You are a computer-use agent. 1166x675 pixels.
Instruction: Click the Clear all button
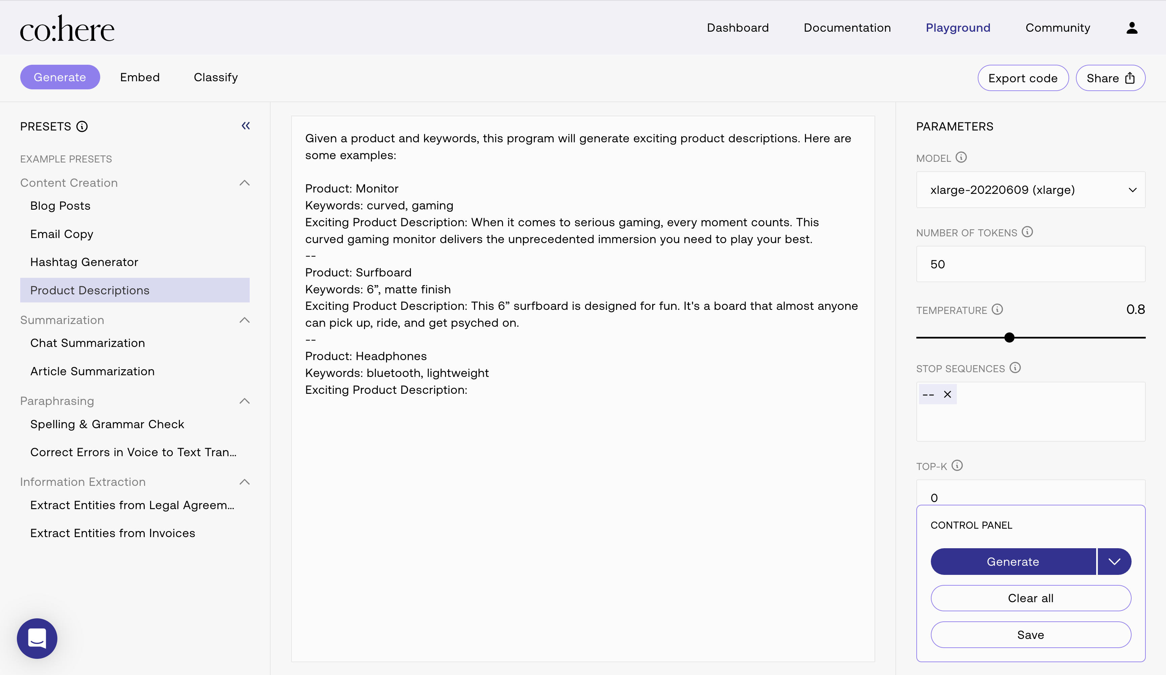(x=1030, y=598)
